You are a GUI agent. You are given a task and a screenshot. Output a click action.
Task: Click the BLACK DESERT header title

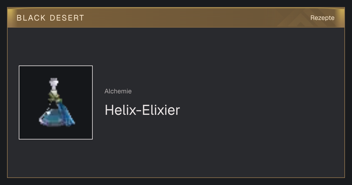(50, 18)
